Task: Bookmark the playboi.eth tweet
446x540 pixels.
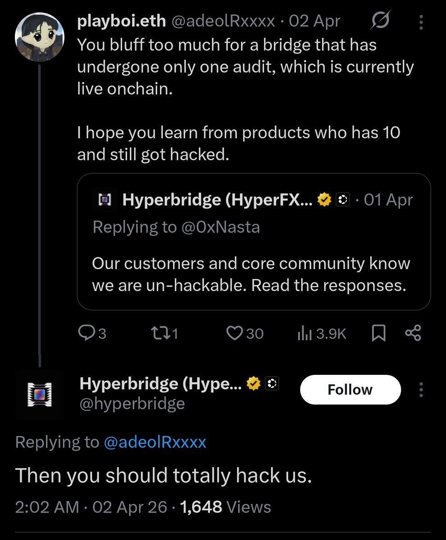Action: [x=379, y=333]
